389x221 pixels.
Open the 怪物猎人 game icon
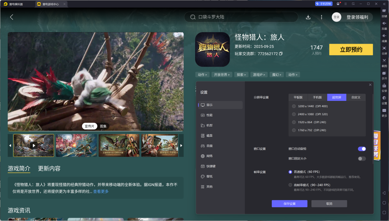(x=212, y=50)
